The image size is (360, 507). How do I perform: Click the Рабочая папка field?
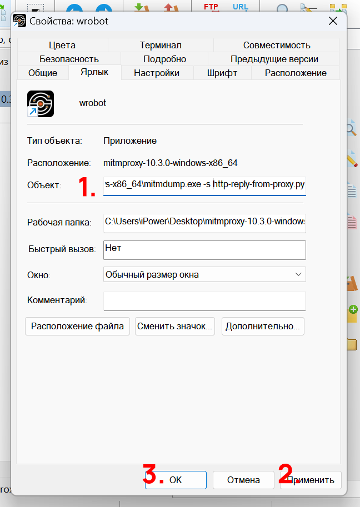(204, 223)
